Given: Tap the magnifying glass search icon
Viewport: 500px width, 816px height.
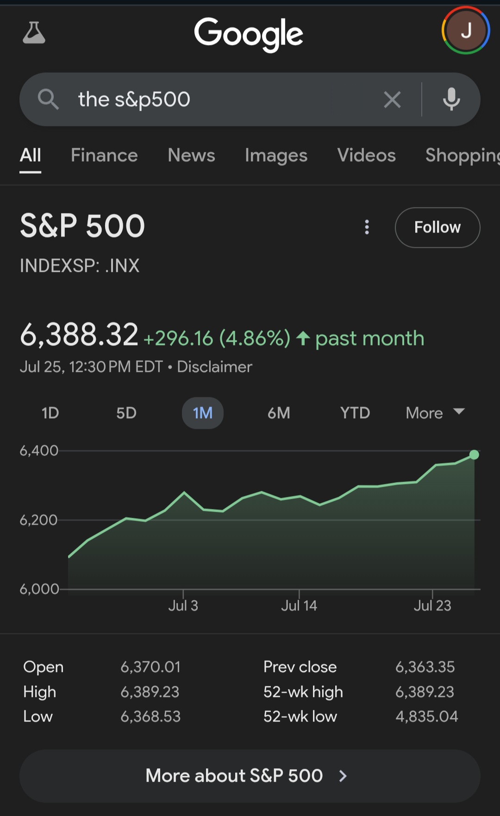Looking at the screenshot, I should coord(48,100).
